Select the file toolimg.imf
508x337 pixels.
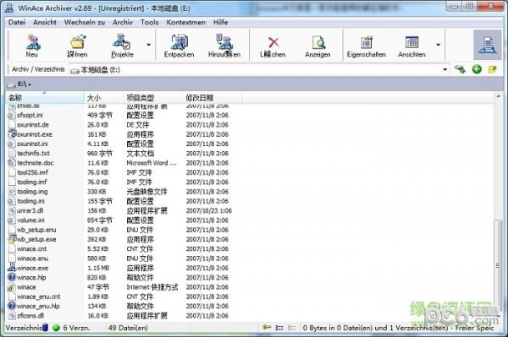(32, 182)
